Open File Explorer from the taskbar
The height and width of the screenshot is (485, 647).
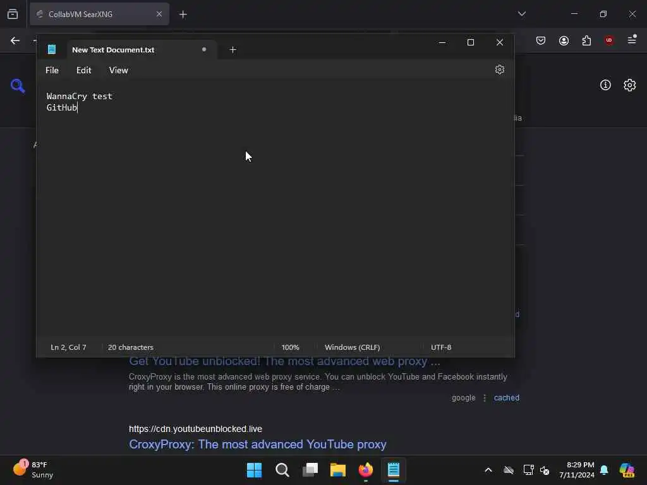pyautogui.click(x=338, y=470)
